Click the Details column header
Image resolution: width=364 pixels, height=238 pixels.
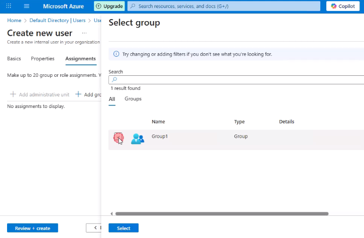tap(287, 122)
